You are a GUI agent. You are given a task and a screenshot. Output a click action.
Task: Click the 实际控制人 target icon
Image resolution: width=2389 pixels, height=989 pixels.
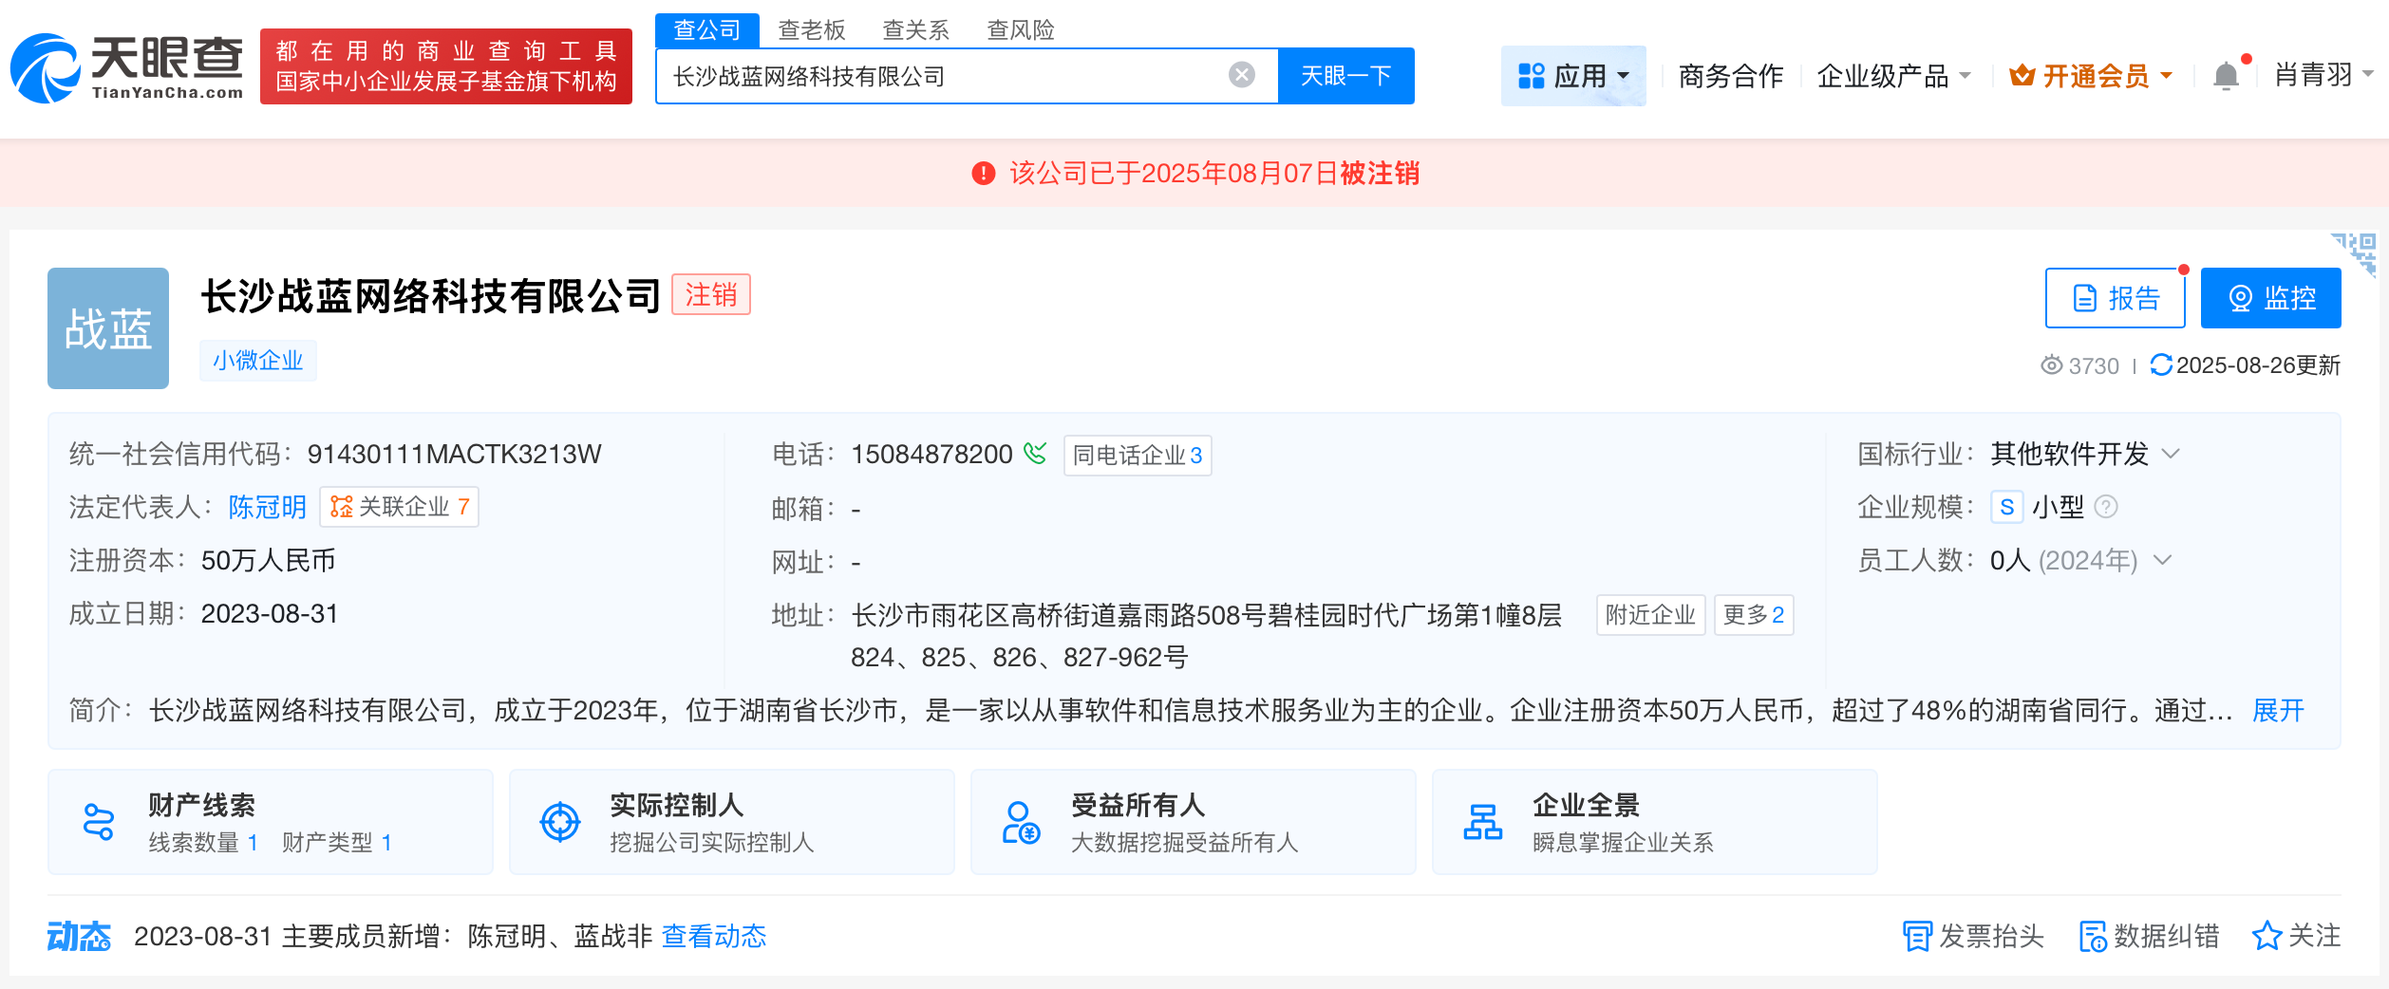click(x=560, y=820)
